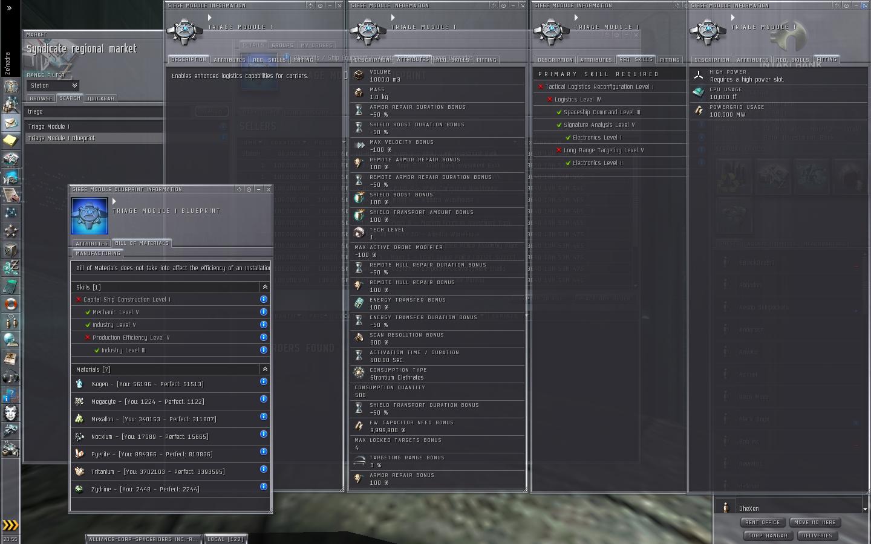Open the Character Sheet icon in sidebar
This screenshot has height=544, width=871.
pyautogui.click(x=11, y=86)
